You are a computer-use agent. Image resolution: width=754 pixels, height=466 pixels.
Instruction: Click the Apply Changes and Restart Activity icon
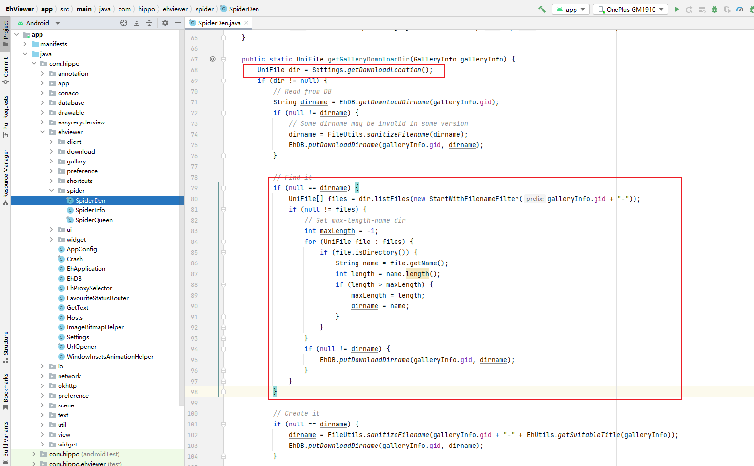[x=689, y=9]
